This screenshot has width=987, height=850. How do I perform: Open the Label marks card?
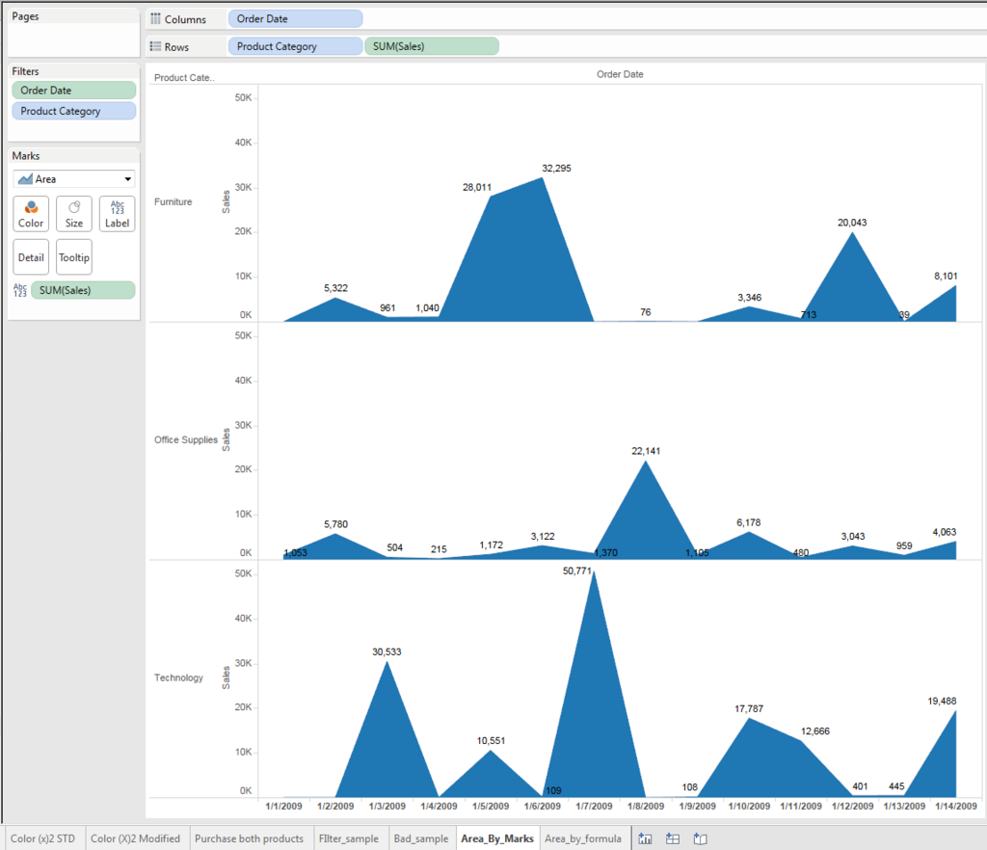(117, 214)
